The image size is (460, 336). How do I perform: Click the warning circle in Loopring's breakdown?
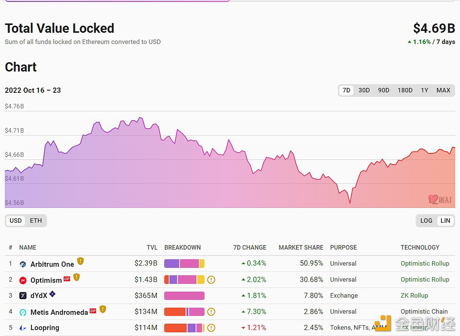pyautogui.click(x=211, y=328)
